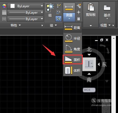Open the WCS coordinate system dropdown

click(x=89, y=90)
